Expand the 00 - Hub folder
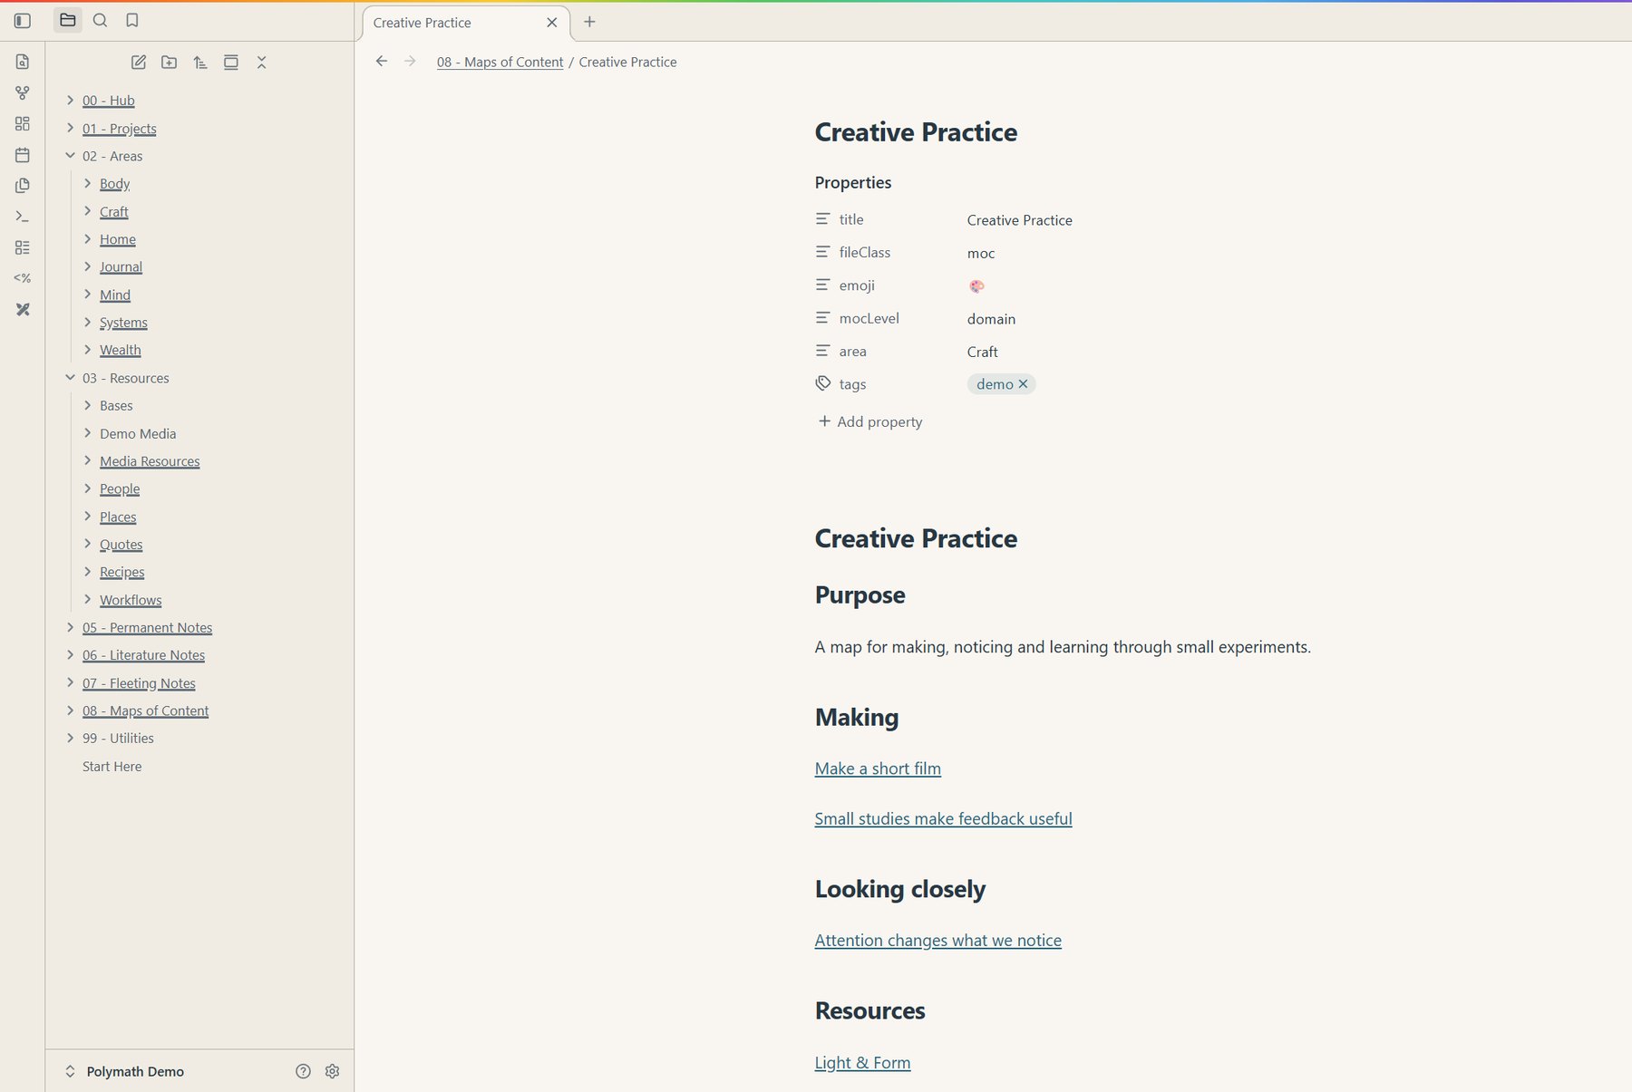Viewport: 1632px width, 1092px height. tap(71, 101)
